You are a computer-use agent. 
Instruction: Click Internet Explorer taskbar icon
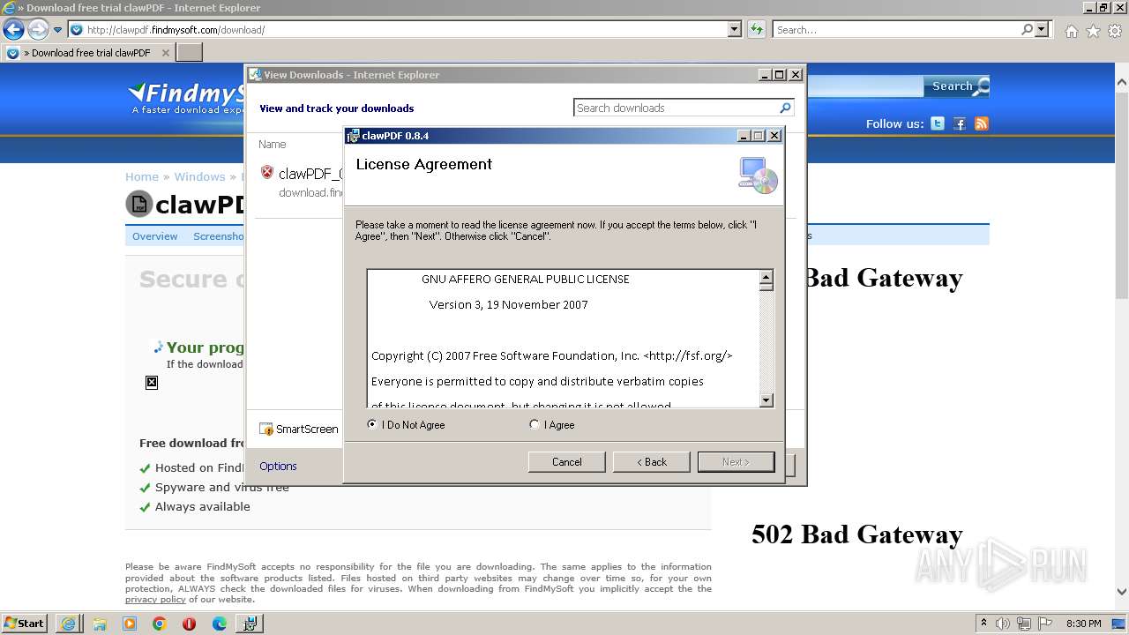coord(68,624)
